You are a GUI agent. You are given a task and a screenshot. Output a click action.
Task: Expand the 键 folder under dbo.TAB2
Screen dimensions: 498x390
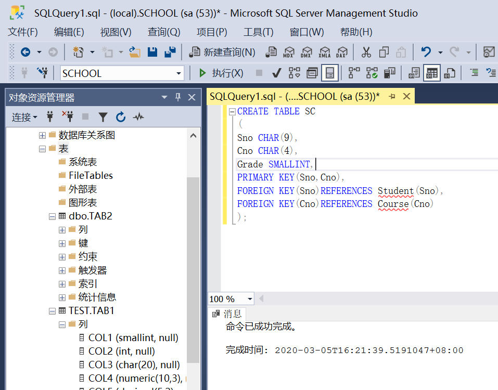coord(62,243)
